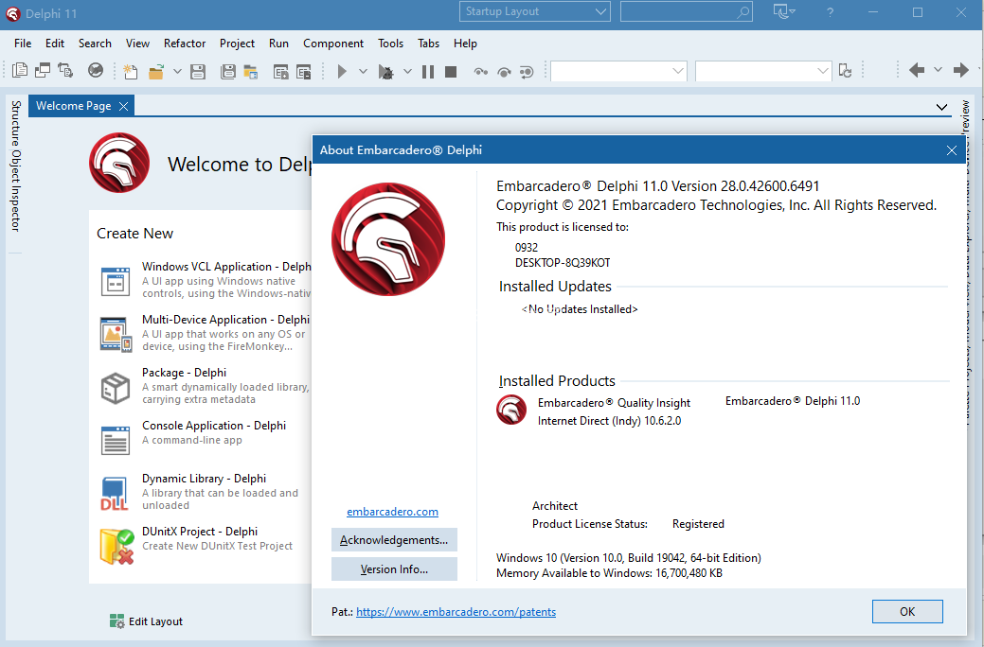The image size is (984, 647).
Task: Click the Pause icon in the toolbar
Action: coord(428,71)
